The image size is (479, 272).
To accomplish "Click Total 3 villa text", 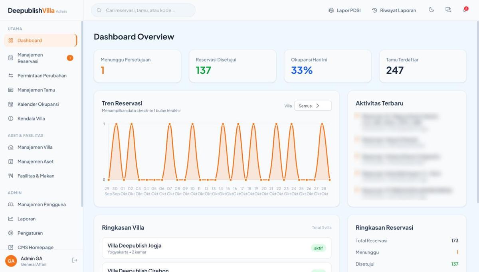I will coord(322,228).
